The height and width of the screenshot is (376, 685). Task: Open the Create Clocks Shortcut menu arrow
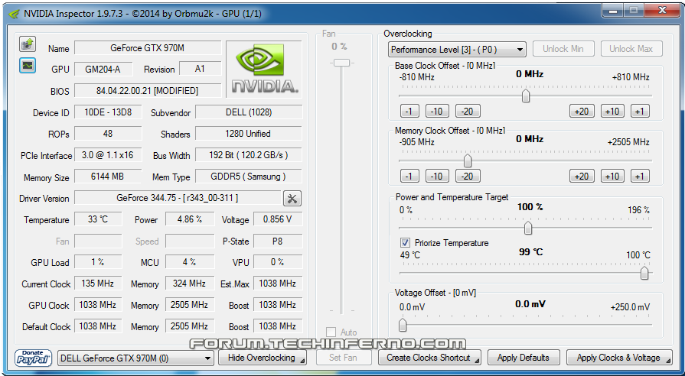click(477, 361)
